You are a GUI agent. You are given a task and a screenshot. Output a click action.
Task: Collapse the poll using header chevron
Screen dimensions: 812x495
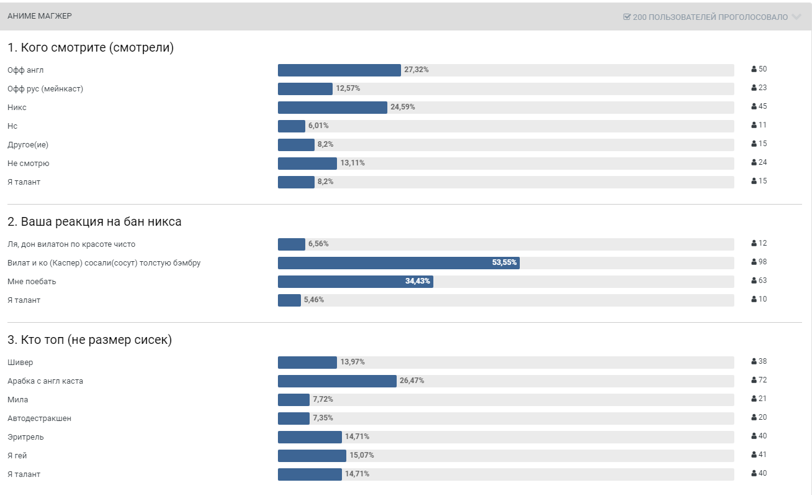click(796, 17)
